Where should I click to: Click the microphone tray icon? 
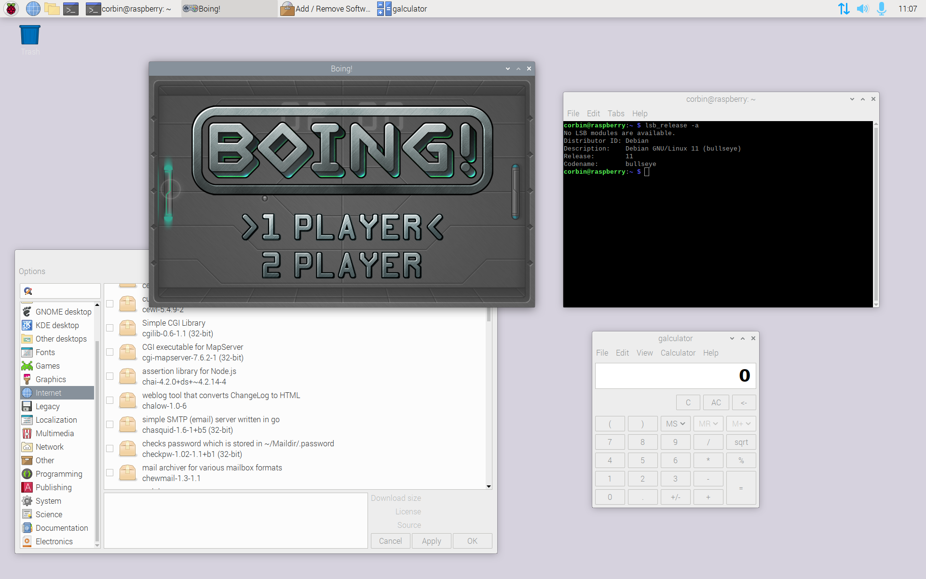tap(881, 9)
